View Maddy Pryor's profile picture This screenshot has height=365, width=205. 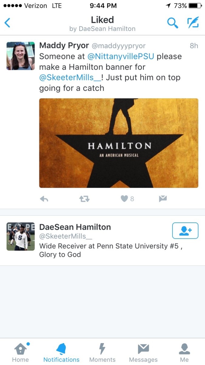(21, 56)
